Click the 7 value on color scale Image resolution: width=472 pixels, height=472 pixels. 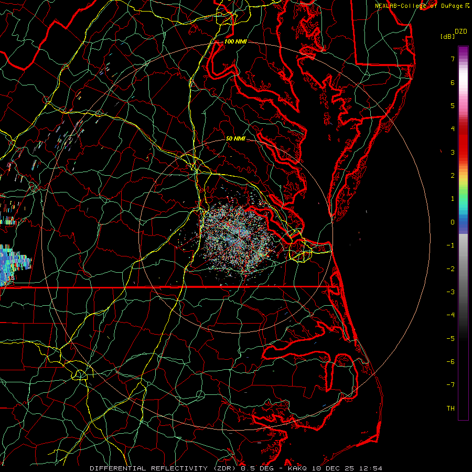(x=453, y=59)
